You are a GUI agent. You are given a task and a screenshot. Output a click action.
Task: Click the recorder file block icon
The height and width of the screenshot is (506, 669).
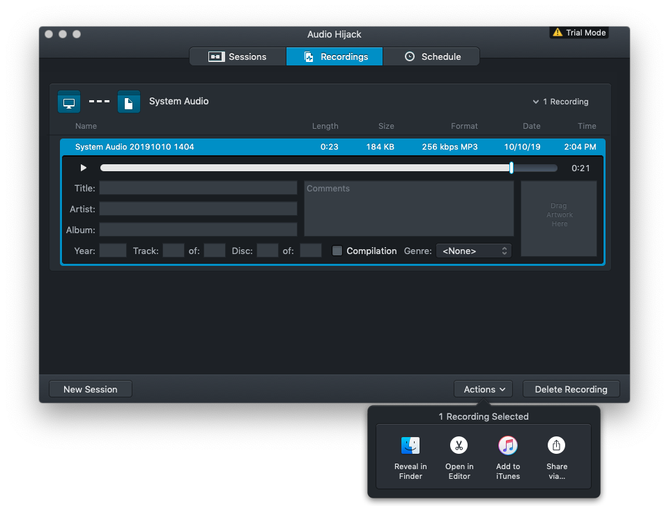pos(129,102)
